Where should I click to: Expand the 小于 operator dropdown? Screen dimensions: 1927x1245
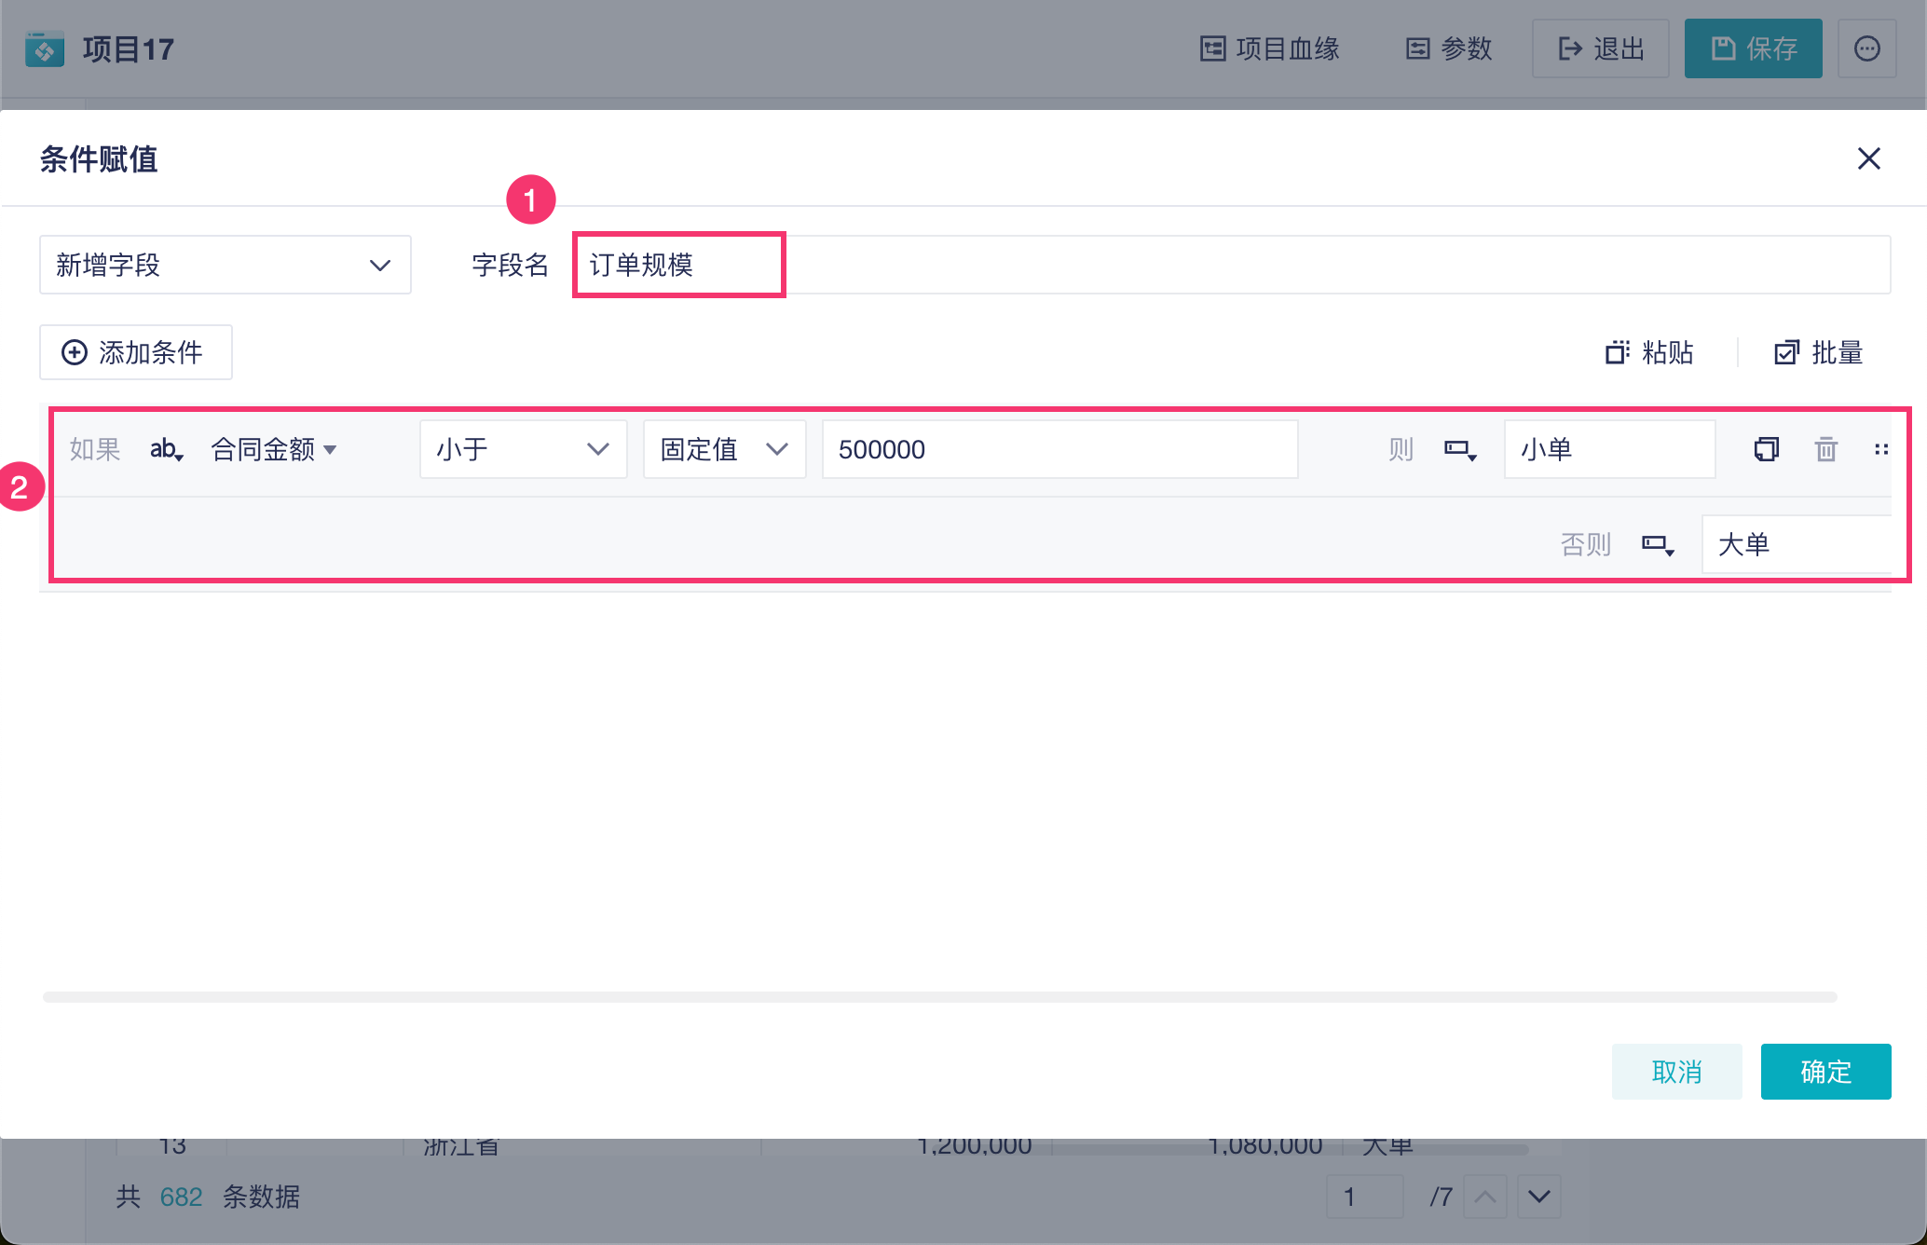523,450
